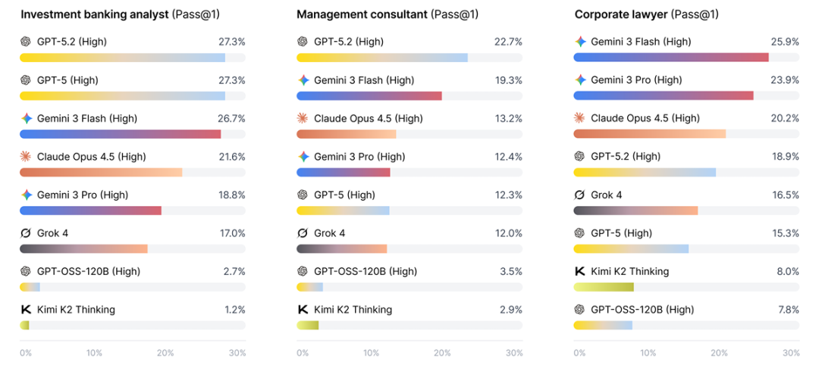Viewport: 819px width, 365px height.
Task: Click Grok 4 bar in Investment banking chart
Action: click(83, 249)
